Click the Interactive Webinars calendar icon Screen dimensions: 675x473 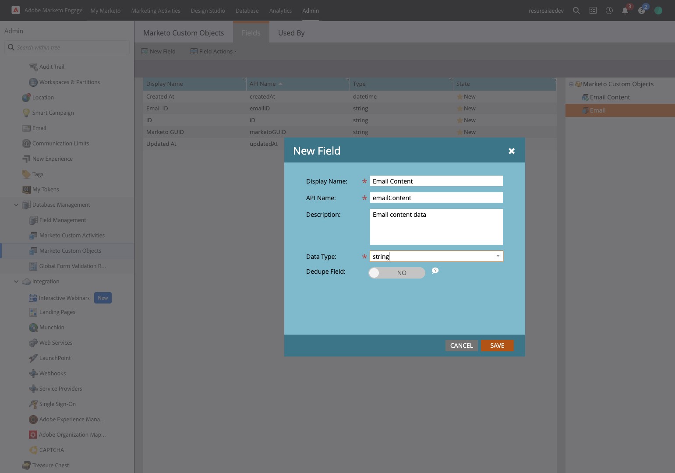tap(33, 298)
